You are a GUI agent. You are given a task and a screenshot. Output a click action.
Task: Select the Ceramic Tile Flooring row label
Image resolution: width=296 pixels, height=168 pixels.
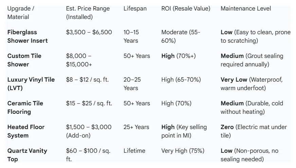(25, 108)
